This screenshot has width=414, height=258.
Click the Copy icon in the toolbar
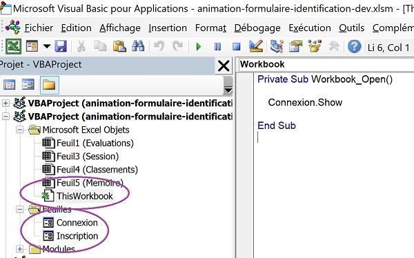coord(100,47)
